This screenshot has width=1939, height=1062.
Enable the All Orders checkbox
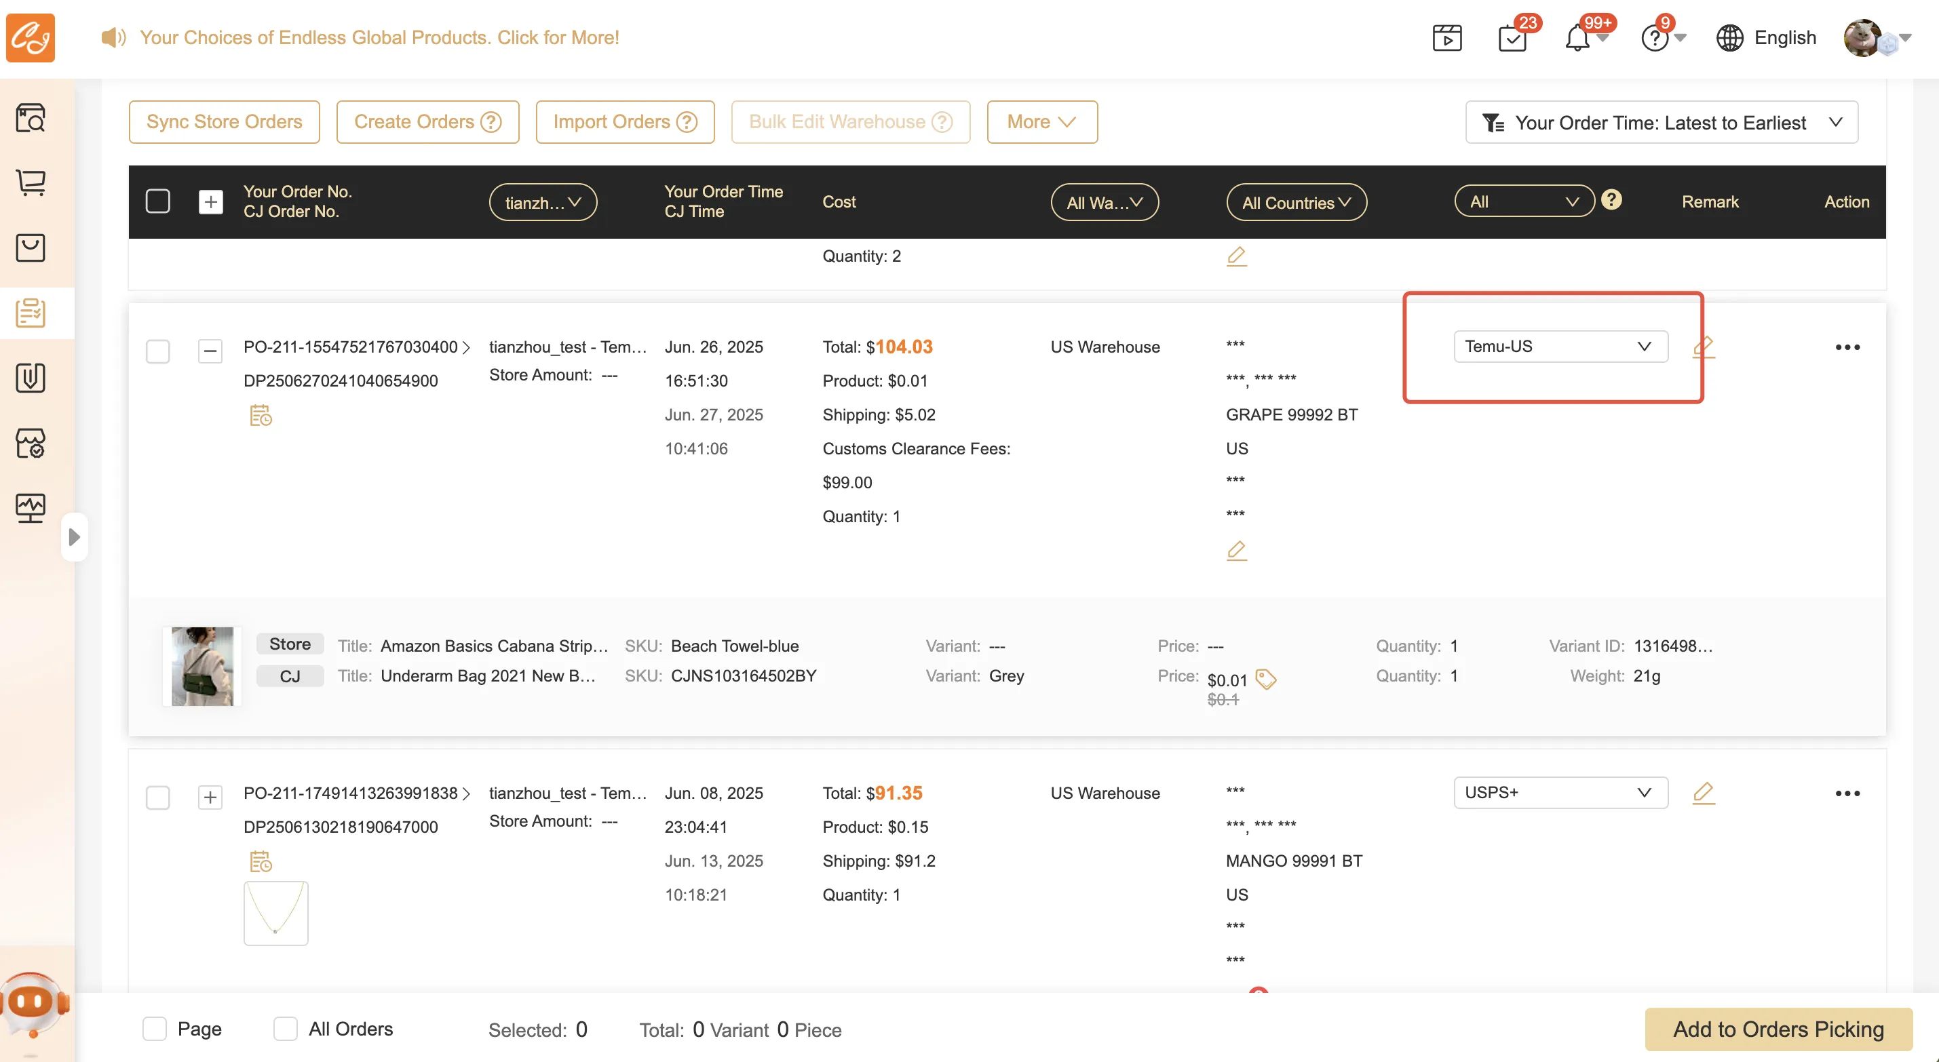pos(285,1029)
